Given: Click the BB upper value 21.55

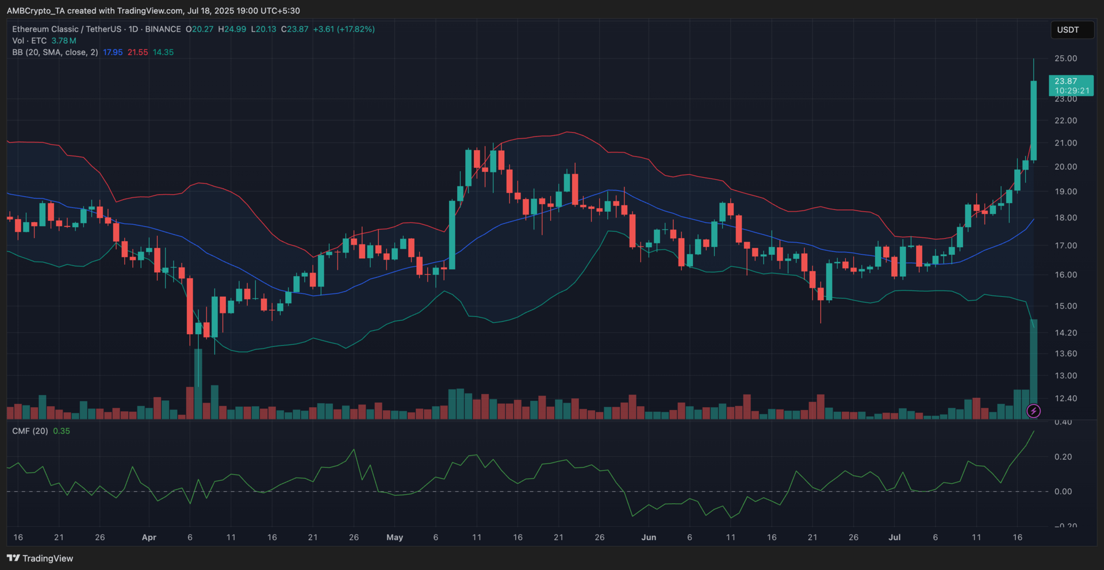Looking at the screenshot, I should click(137, 52).
